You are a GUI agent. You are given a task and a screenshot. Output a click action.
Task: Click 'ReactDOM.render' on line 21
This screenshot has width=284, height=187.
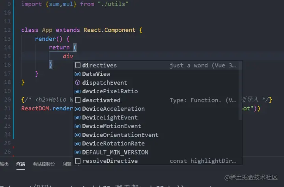47,108
